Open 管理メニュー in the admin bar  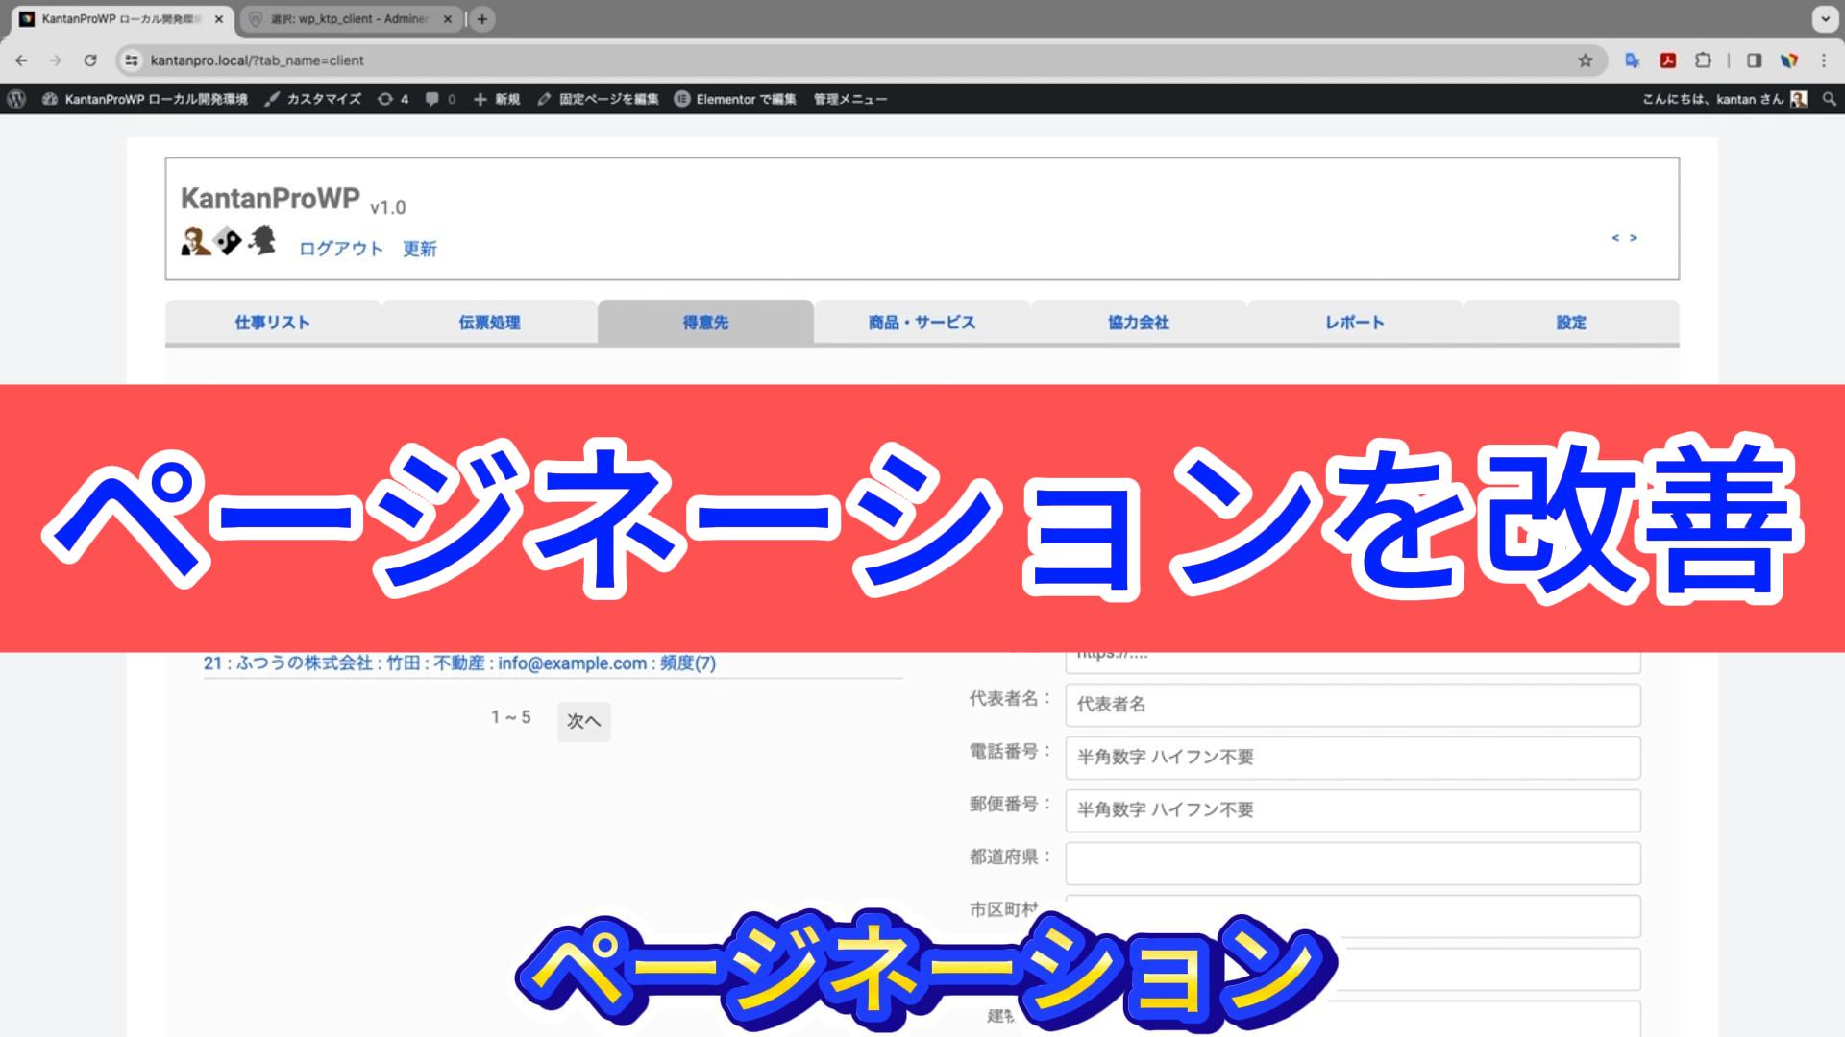tap(849, 99)
